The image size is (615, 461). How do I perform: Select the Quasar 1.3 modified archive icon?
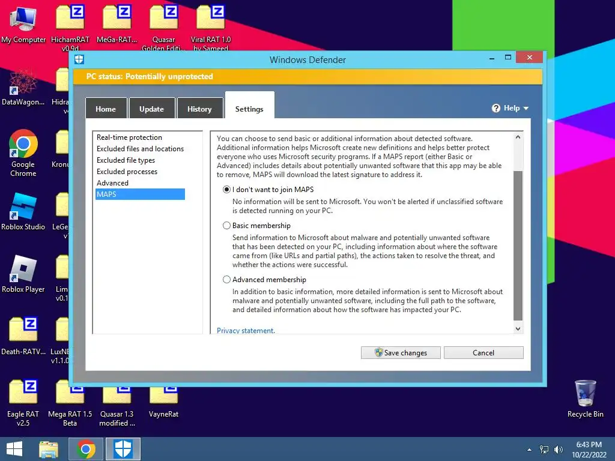117,406
